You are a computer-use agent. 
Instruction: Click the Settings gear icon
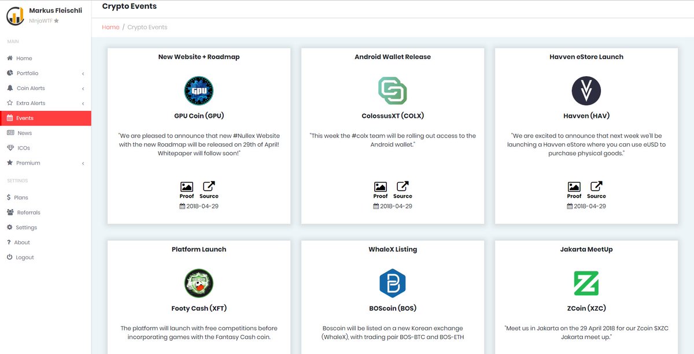(10, 228)
